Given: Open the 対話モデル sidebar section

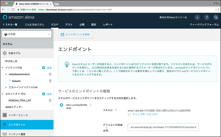Looking at the screenshot, I should [27, 53].
